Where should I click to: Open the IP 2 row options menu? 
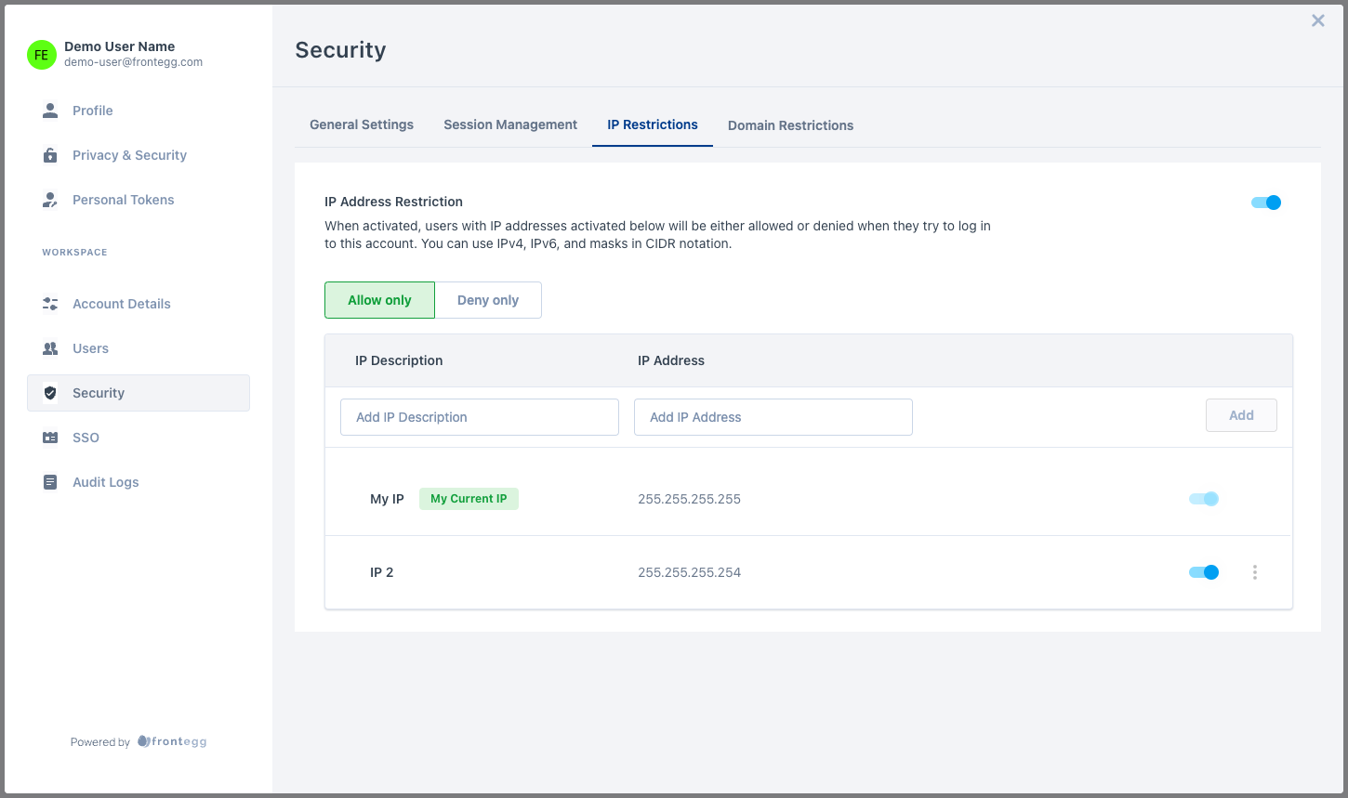tap(1254, 572)
